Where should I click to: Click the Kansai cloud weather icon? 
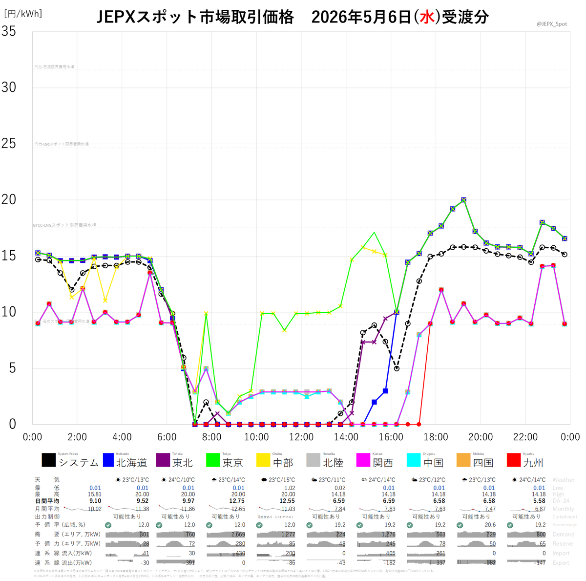click(364, 480)
